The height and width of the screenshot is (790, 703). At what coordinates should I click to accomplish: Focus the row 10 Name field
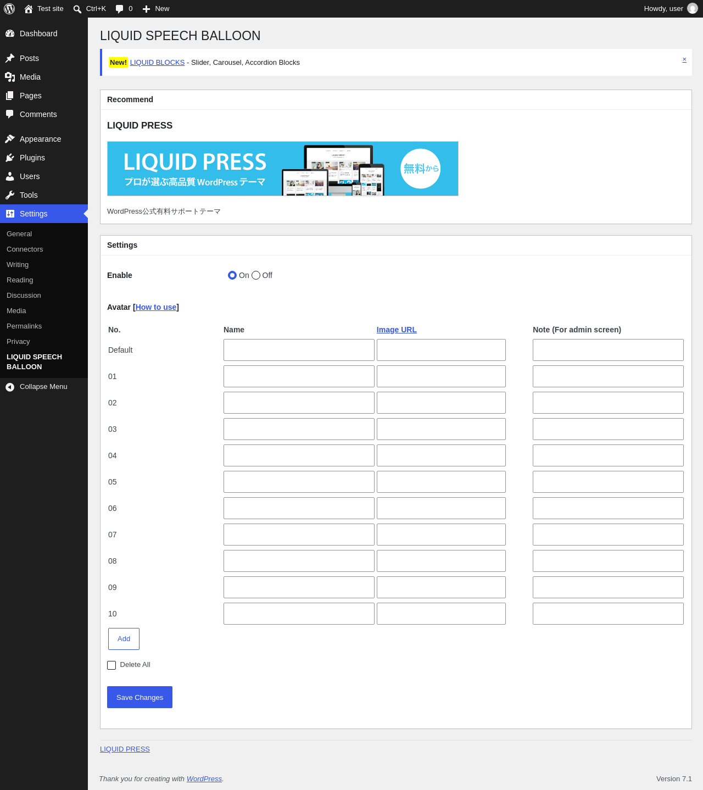pyautogui.click(x=299, y=614)
